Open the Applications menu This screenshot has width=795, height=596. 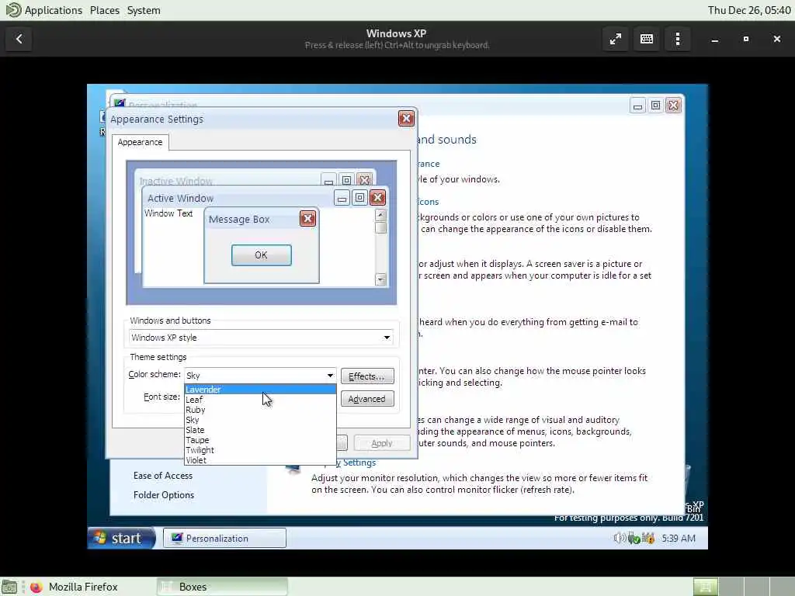click(44, 10)
